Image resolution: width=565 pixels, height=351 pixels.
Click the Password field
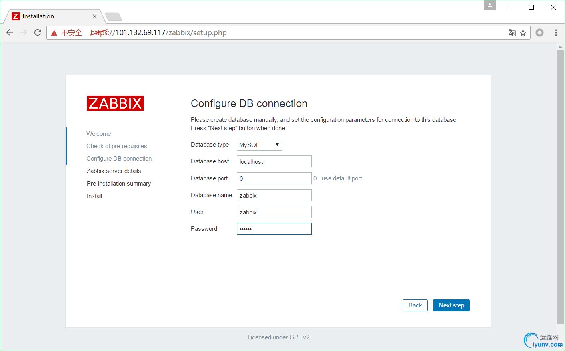[x=274, y=229]
